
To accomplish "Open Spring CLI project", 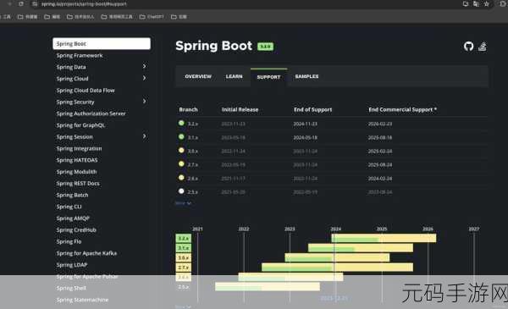I will pos(69,207).
